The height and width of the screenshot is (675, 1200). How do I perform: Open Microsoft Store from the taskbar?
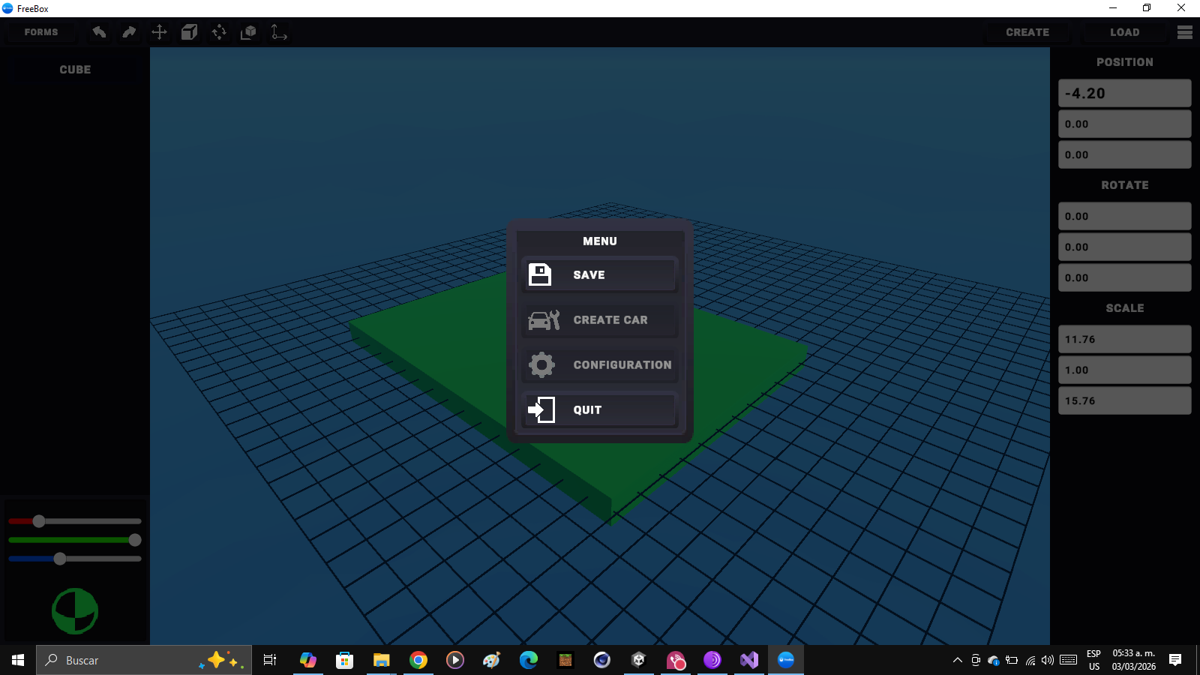pyautogui.click(x=345, y=660)
